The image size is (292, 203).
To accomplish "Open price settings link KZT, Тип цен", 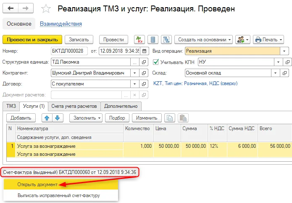I will (x=195, y=83).
